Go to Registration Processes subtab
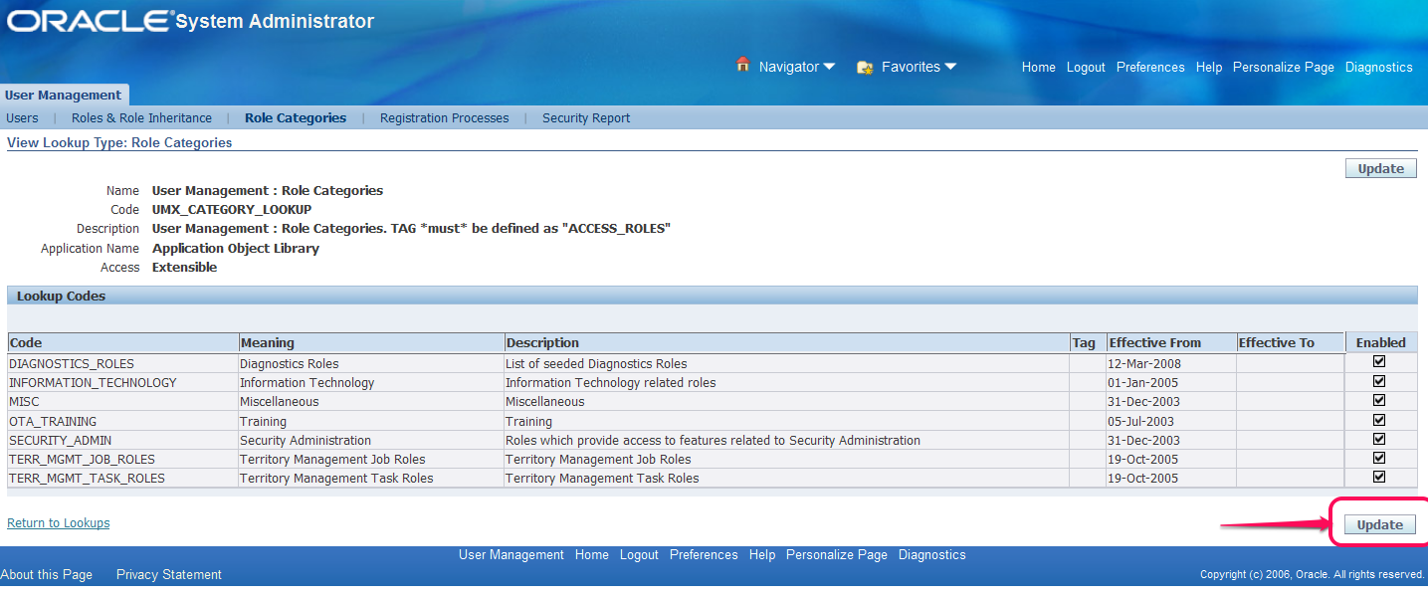 coord(445,118)
